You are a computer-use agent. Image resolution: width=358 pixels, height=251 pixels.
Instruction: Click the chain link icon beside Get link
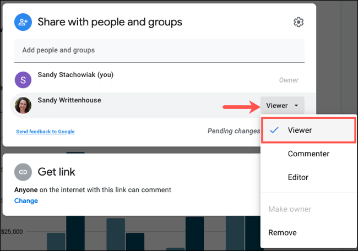(23, 172)
